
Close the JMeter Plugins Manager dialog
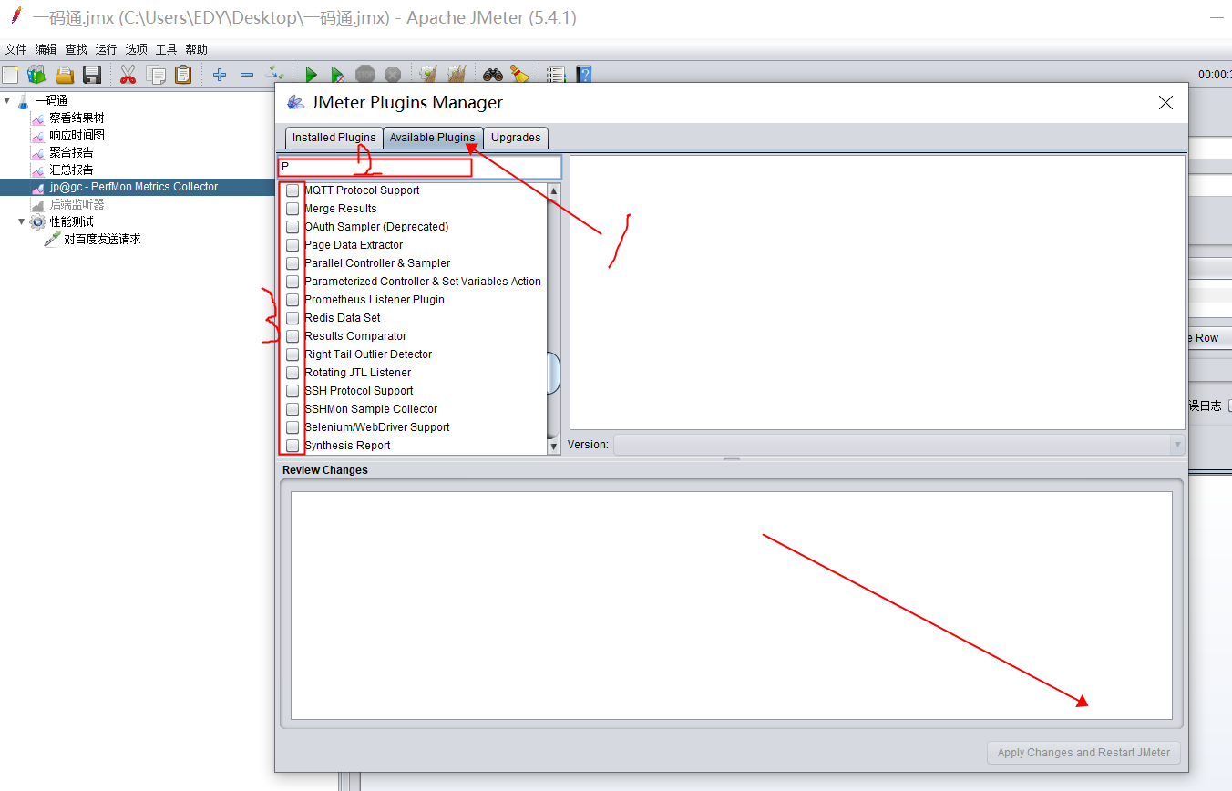(1165, 103)
